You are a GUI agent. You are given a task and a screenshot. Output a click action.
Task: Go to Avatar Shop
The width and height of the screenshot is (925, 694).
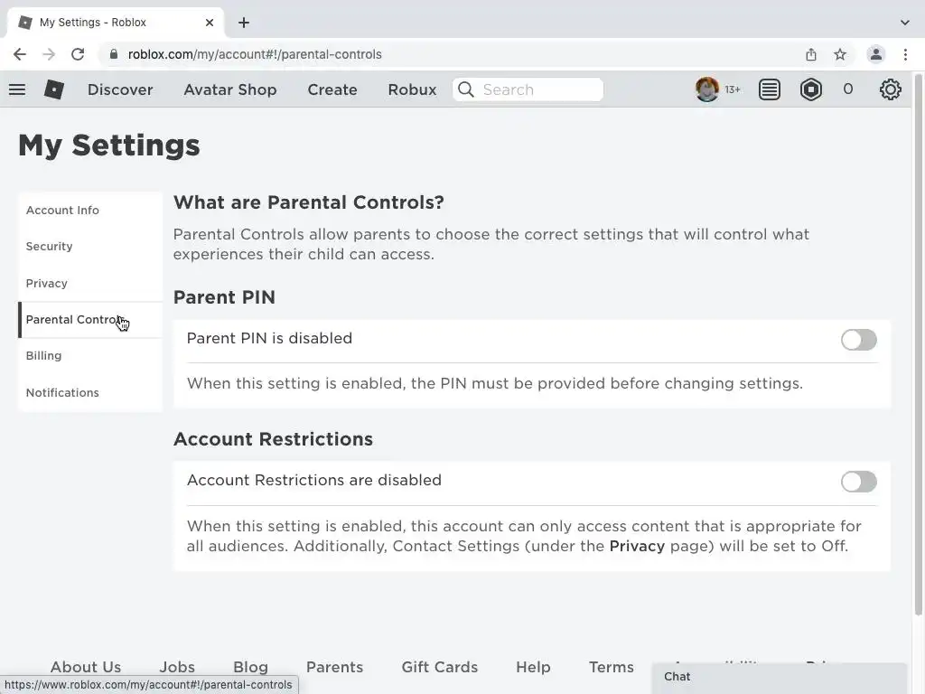click(229, 89)
